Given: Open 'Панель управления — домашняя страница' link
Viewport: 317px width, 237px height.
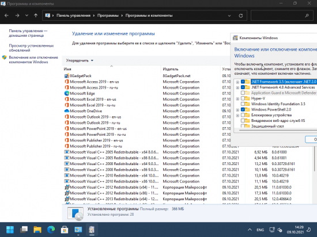Looking at the screenshot, I should (28, 33).
